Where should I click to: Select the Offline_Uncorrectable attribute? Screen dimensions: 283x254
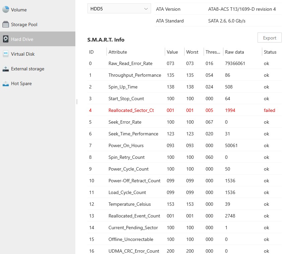(131, 239)
